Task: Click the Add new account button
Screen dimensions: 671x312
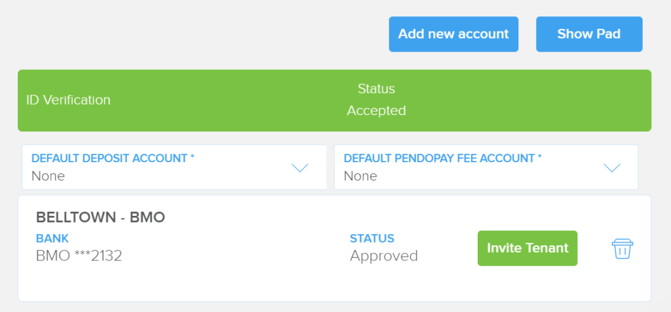Action: click(453, 34)
